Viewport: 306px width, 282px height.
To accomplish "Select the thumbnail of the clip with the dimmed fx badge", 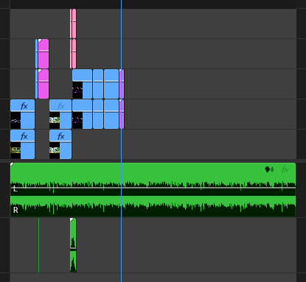I will (55, 120).
